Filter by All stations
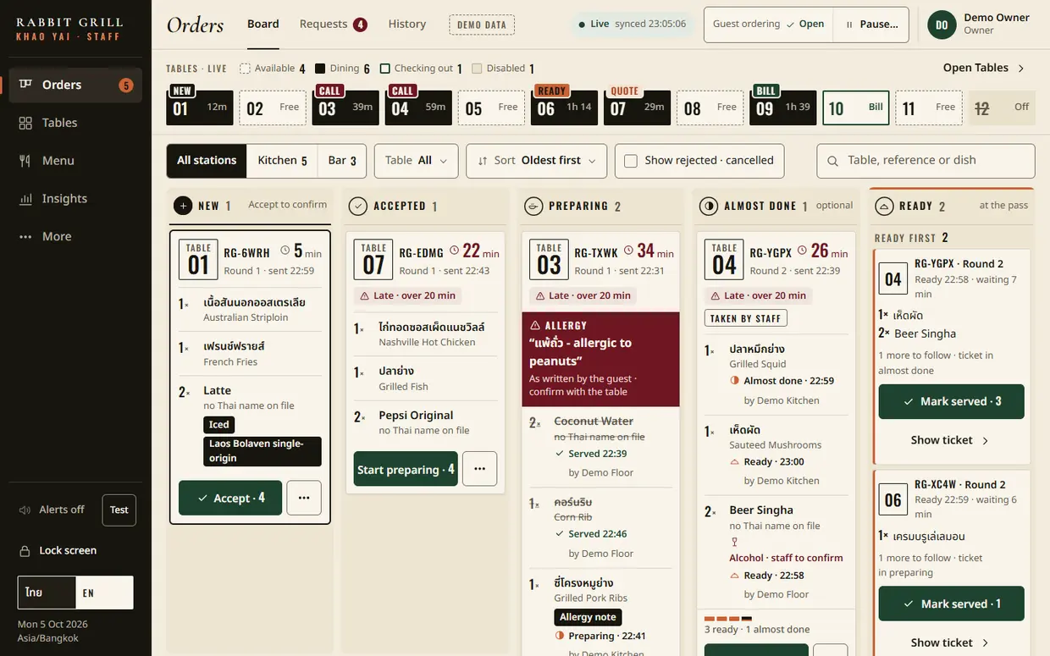This screenshot has width=1050, height=656. pyautogui.click(x=207, y=161)
